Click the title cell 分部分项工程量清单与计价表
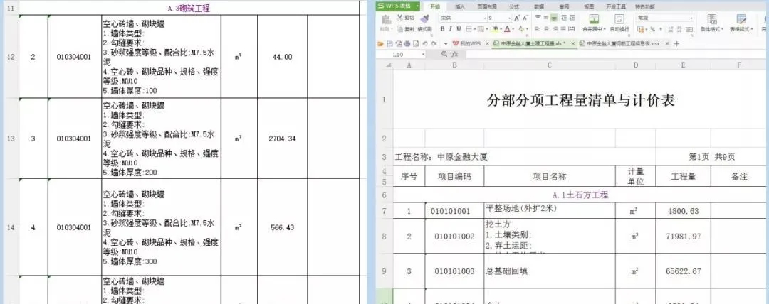 coord(581,100)
